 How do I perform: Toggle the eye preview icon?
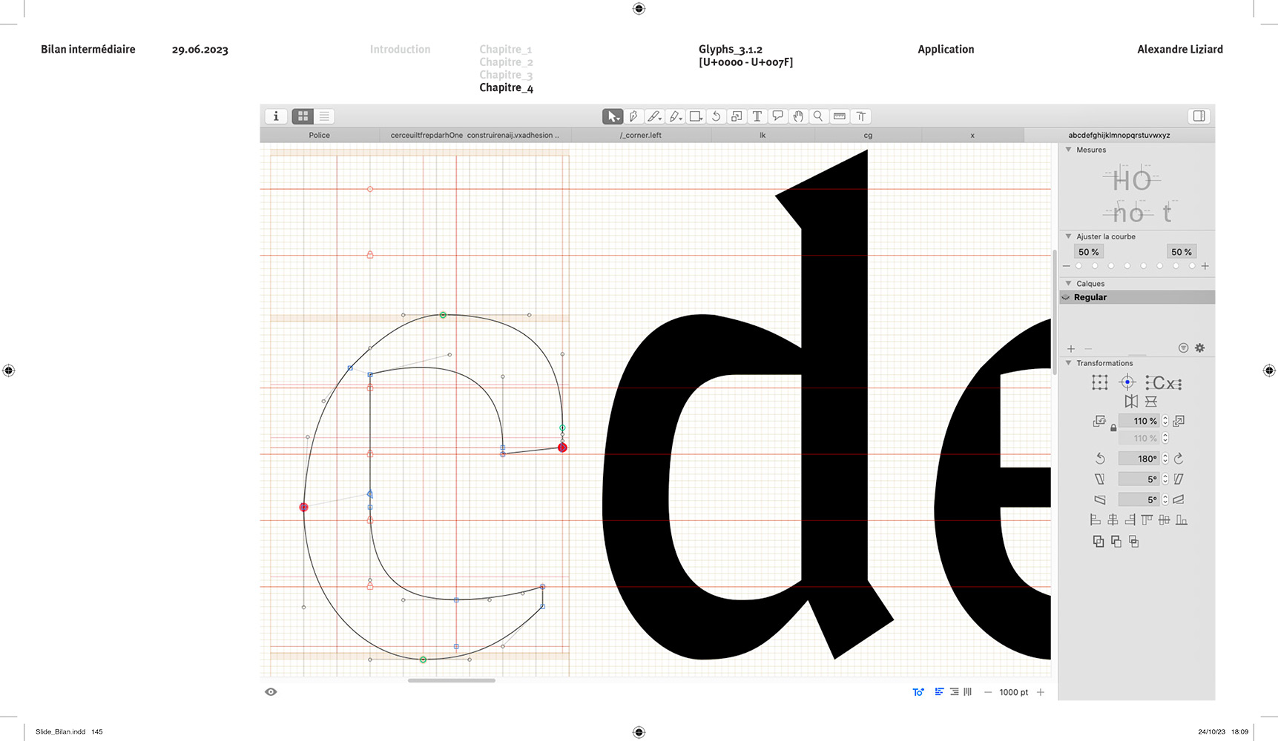tap(271, 692)
